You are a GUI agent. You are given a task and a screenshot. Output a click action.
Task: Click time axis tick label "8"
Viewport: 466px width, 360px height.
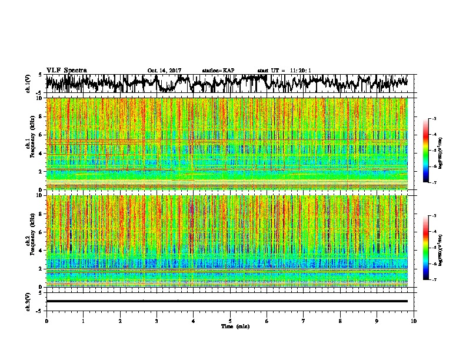340,321
